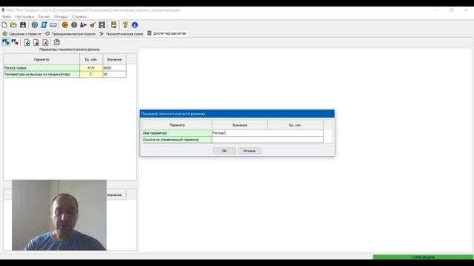Click the dialog's Значение column header
Screen dimensions: 474x266
click(240, 125)
